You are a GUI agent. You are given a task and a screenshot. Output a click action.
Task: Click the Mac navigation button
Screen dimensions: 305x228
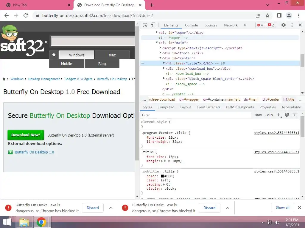112,55
